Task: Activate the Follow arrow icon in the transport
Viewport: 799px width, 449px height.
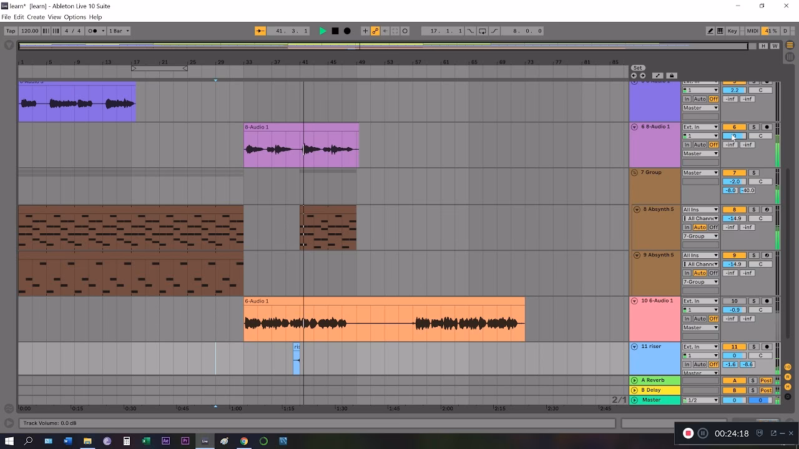Action: click(260, 30)
